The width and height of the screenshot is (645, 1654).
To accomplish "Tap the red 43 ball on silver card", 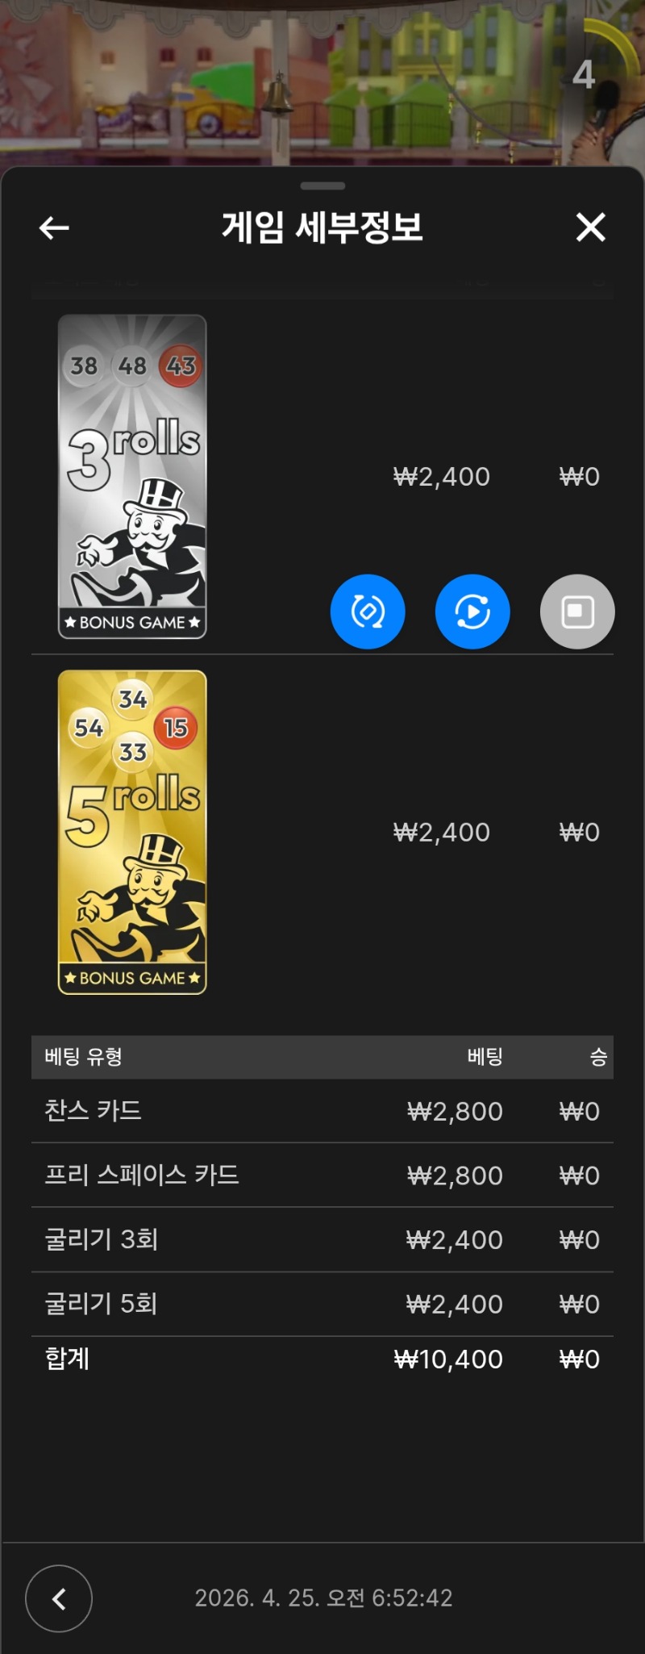I will pos(181,365).
